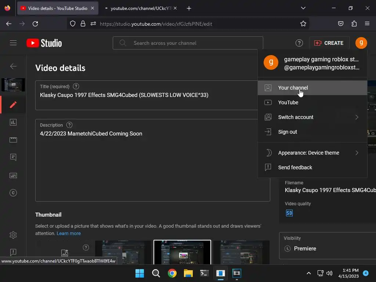Select YouTube menu item
This screenshot has width=376, height=282.
click(x=312, y=102)
